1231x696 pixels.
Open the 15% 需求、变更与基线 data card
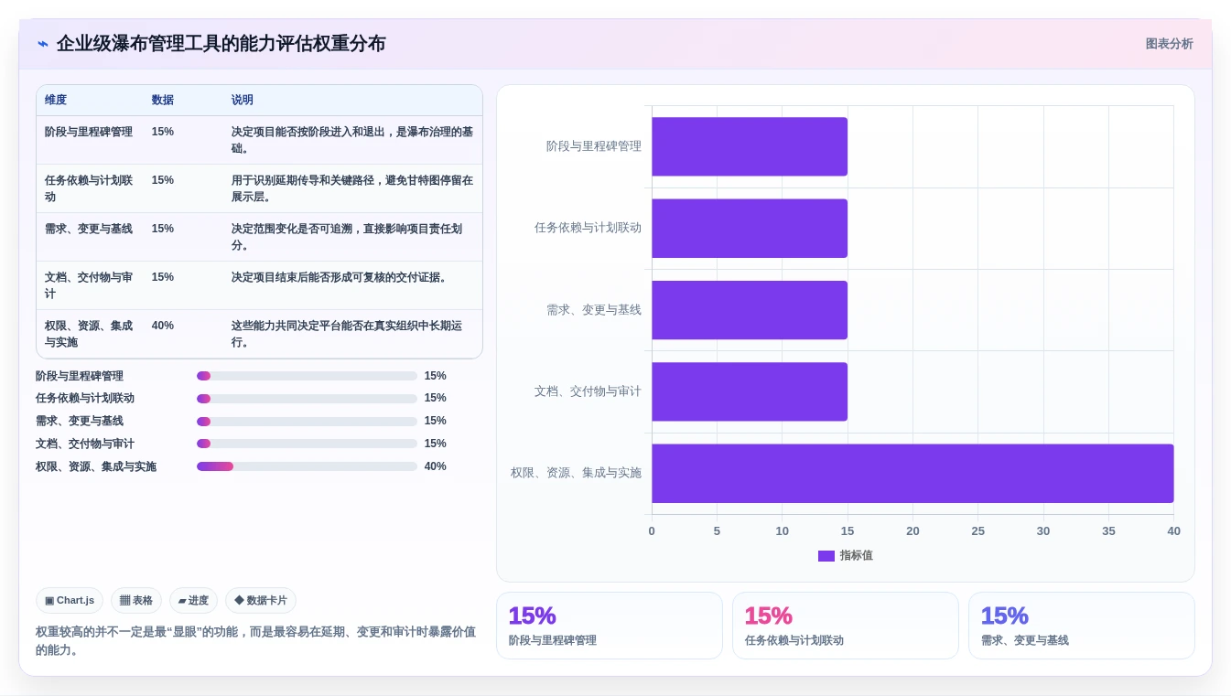[x=1082, y=626]
